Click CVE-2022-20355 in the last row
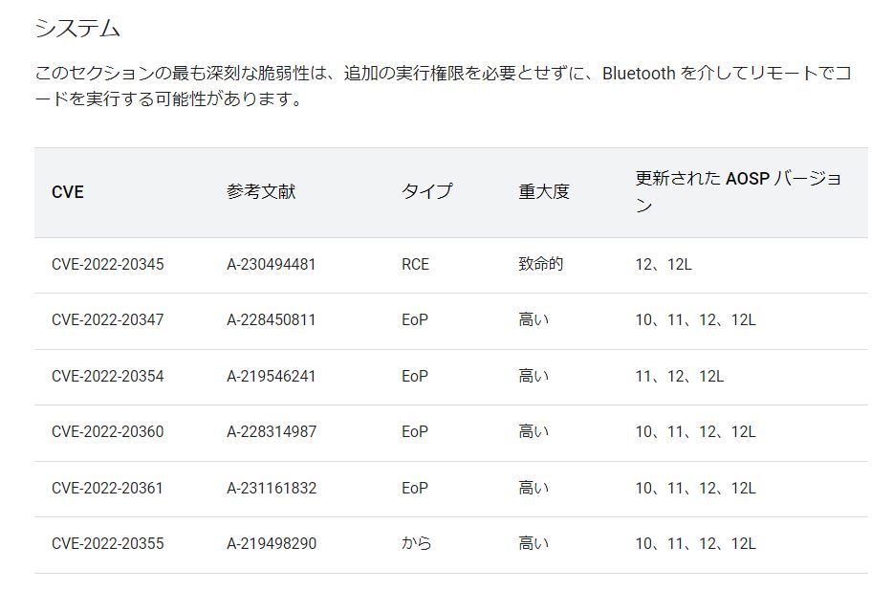 tap(107, 543)
